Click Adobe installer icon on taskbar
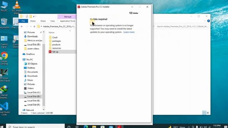 119,127
